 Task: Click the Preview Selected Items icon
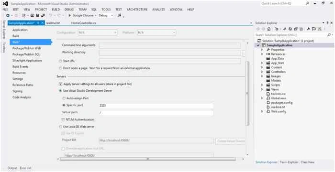point(313,29)
